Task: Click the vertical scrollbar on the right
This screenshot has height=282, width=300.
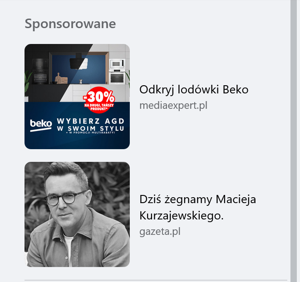Action: pyautogui.click(x=294, y=141)
